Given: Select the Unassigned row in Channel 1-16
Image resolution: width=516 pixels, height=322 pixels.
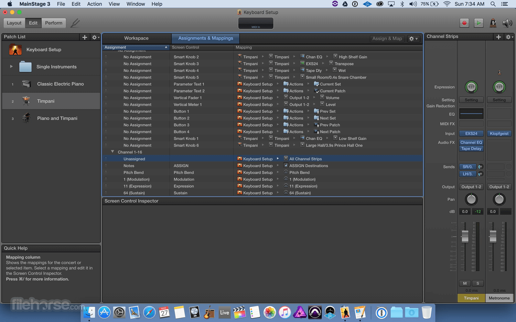Looking at the screenshot, I should click(262, 159).
